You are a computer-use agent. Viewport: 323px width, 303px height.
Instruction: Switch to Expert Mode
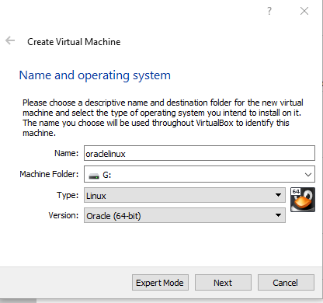(x=160, y=283)
